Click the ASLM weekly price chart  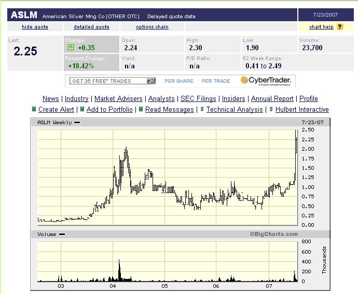coord(168,177)
